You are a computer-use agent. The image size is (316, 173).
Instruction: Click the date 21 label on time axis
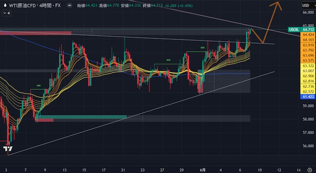point(123,170)
